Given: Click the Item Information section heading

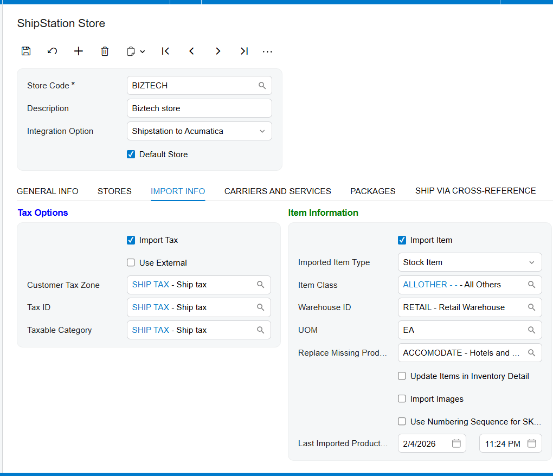Looking at the screenshot, I should pyautogui.click(x=323, y=213).
